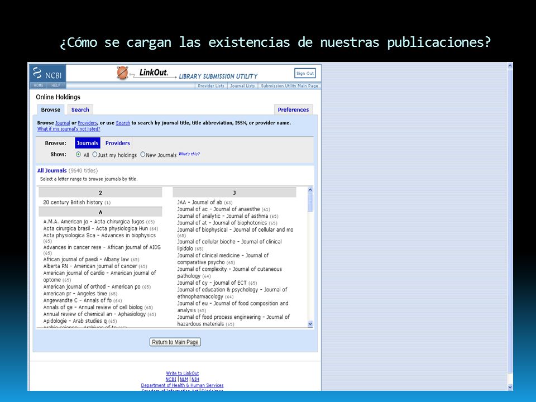This screenshot has width=536, height=402.
Task: Open the NCBI footer link
Action: coord(171,379)
